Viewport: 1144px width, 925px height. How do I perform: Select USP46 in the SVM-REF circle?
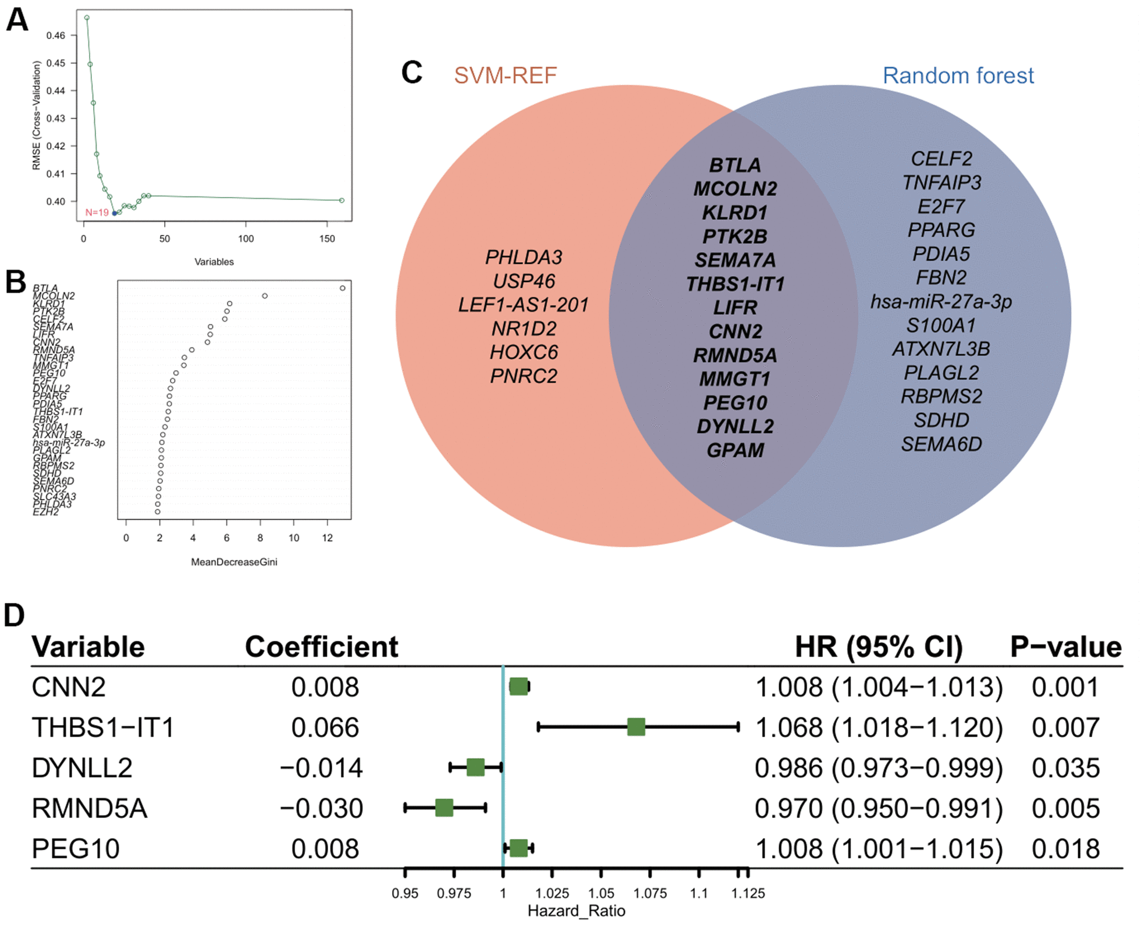click(524, 281)
